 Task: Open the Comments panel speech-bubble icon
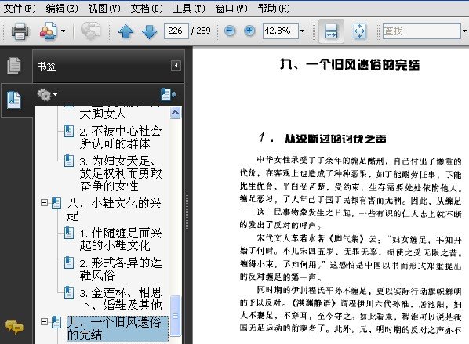14,327
